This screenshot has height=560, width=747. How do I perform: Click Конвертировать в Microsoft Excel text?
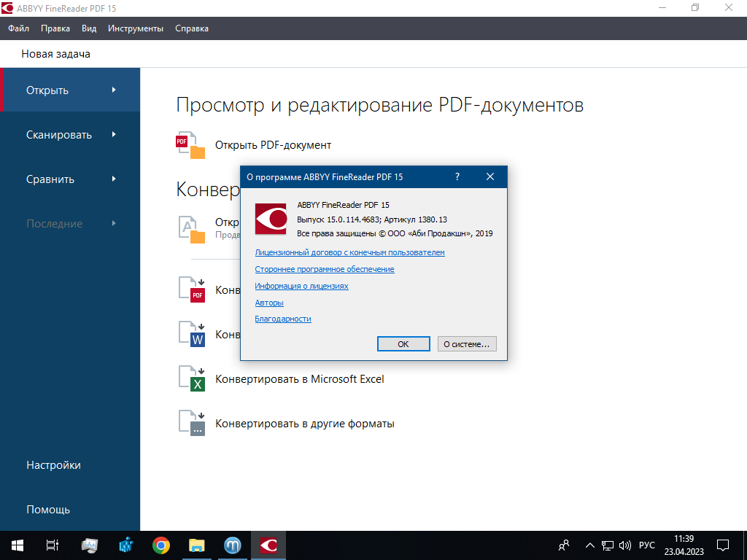point(300,379)
